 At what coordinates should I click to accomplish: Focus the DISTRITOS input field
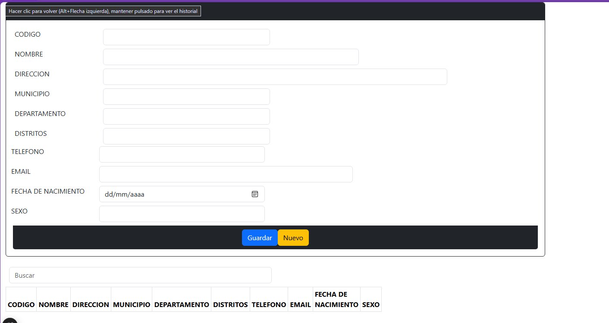tap(186, 136)
